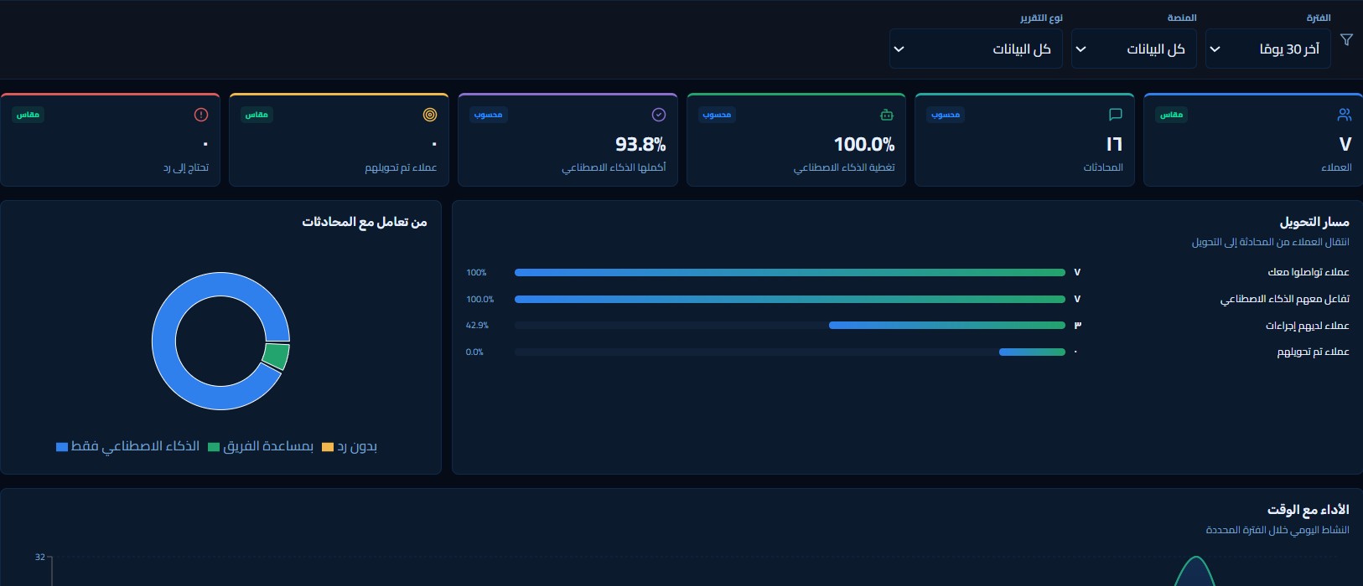Click the AI coverage robot icon
Image resolution: width=1363 pixels, height=586 pixels.
pos(887,115)
